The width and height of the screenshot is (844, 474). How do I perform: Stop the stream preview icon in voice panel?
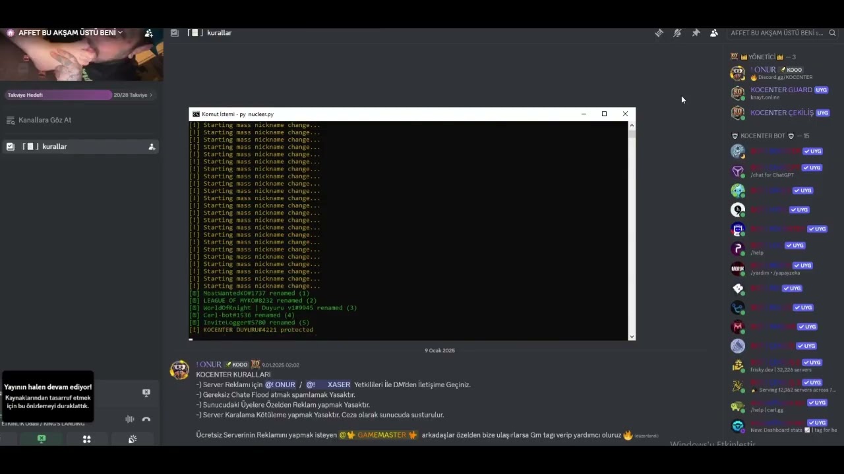[x=146, y=393]
